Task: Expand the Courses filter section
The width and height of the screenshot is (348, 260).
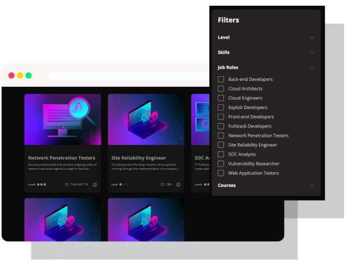Action: (312, 185)
